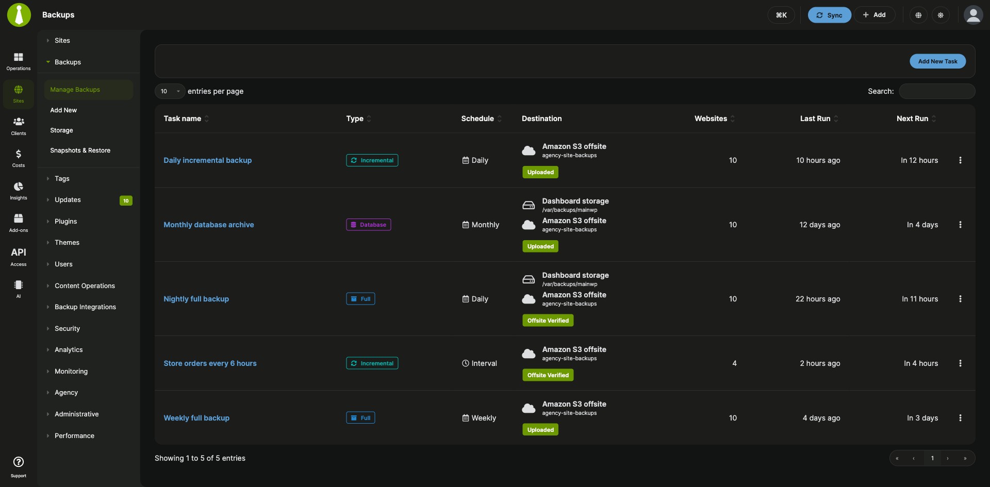Select Manage Backups in the submenu

88,90
